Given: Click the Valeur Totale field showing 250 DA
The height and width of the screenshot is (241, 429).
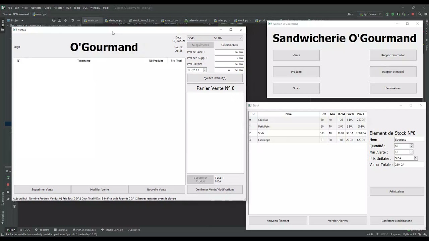Looking at the screenshot, I should coord(409,165).
